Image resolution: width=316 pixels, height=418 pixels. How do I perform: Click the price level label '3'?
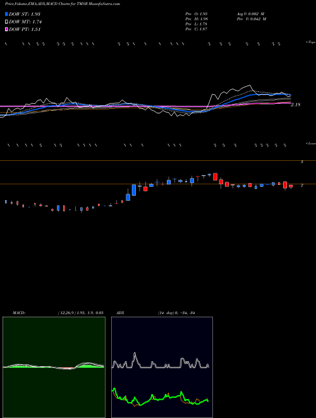click(301, 161)
